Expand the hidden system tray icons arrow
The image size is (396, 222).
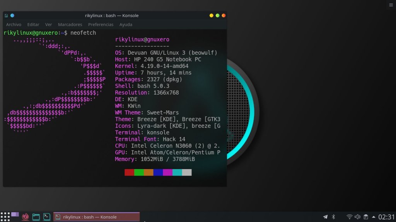[x=374, y=217]
